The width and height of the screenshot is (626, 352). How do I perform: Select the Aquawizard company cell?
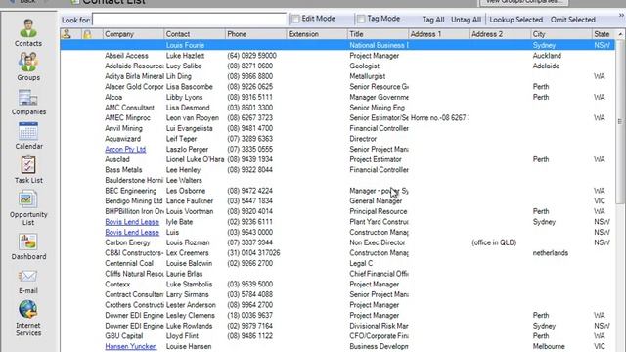122,139
